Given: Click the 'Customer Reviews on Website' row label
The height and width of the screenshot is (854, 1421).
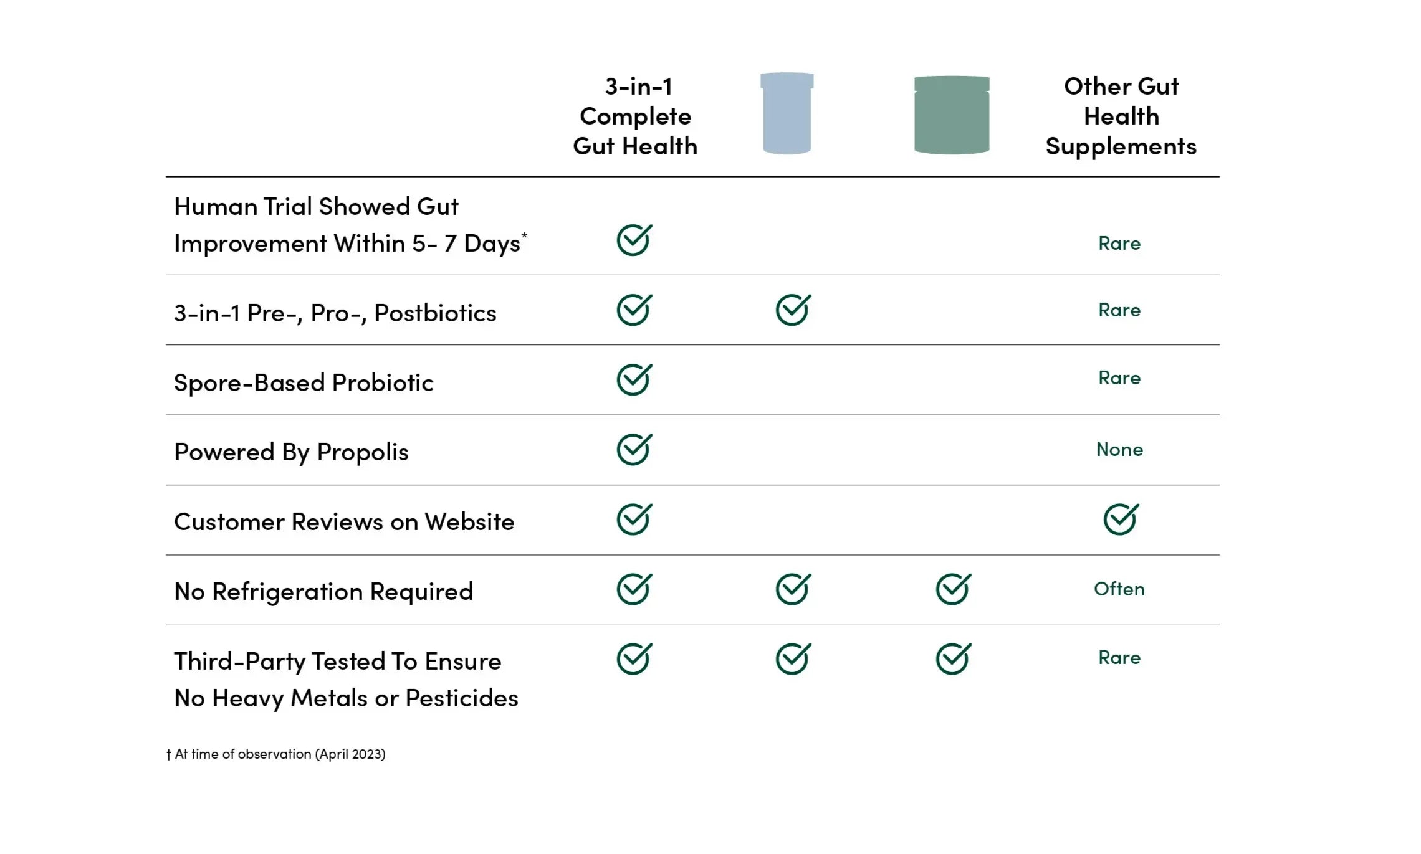Looking at the screenshot, I should pyautogui.click(x=344, y=522).
